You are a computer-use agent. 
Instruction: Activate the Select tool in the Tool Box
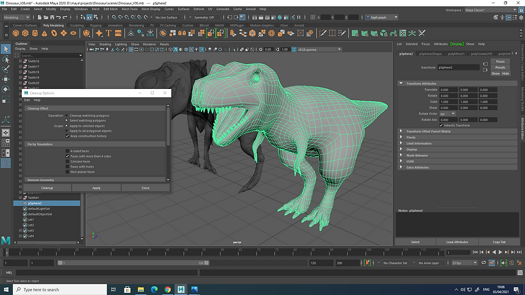[6, 49]
